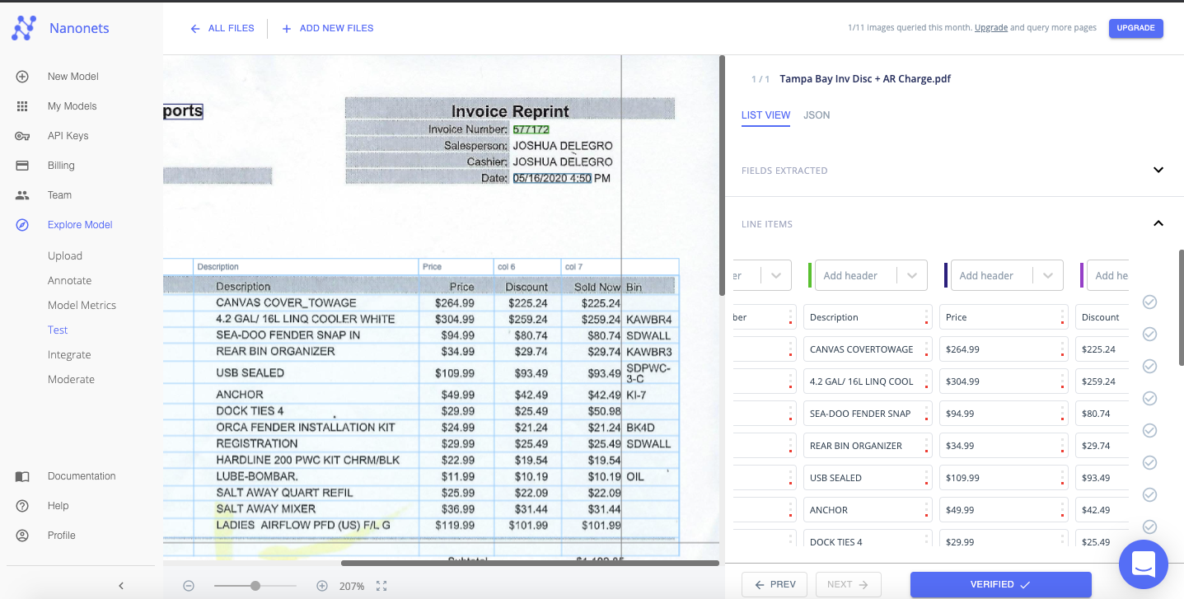Toggle verify check for the header row
Image resolution: width=1184 pixels, height=599 pixels.
click(1149, 302)
